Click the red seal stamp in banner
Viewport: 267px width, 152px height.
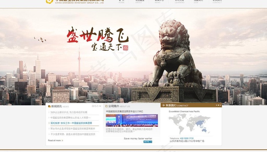(x=125, y=48)
